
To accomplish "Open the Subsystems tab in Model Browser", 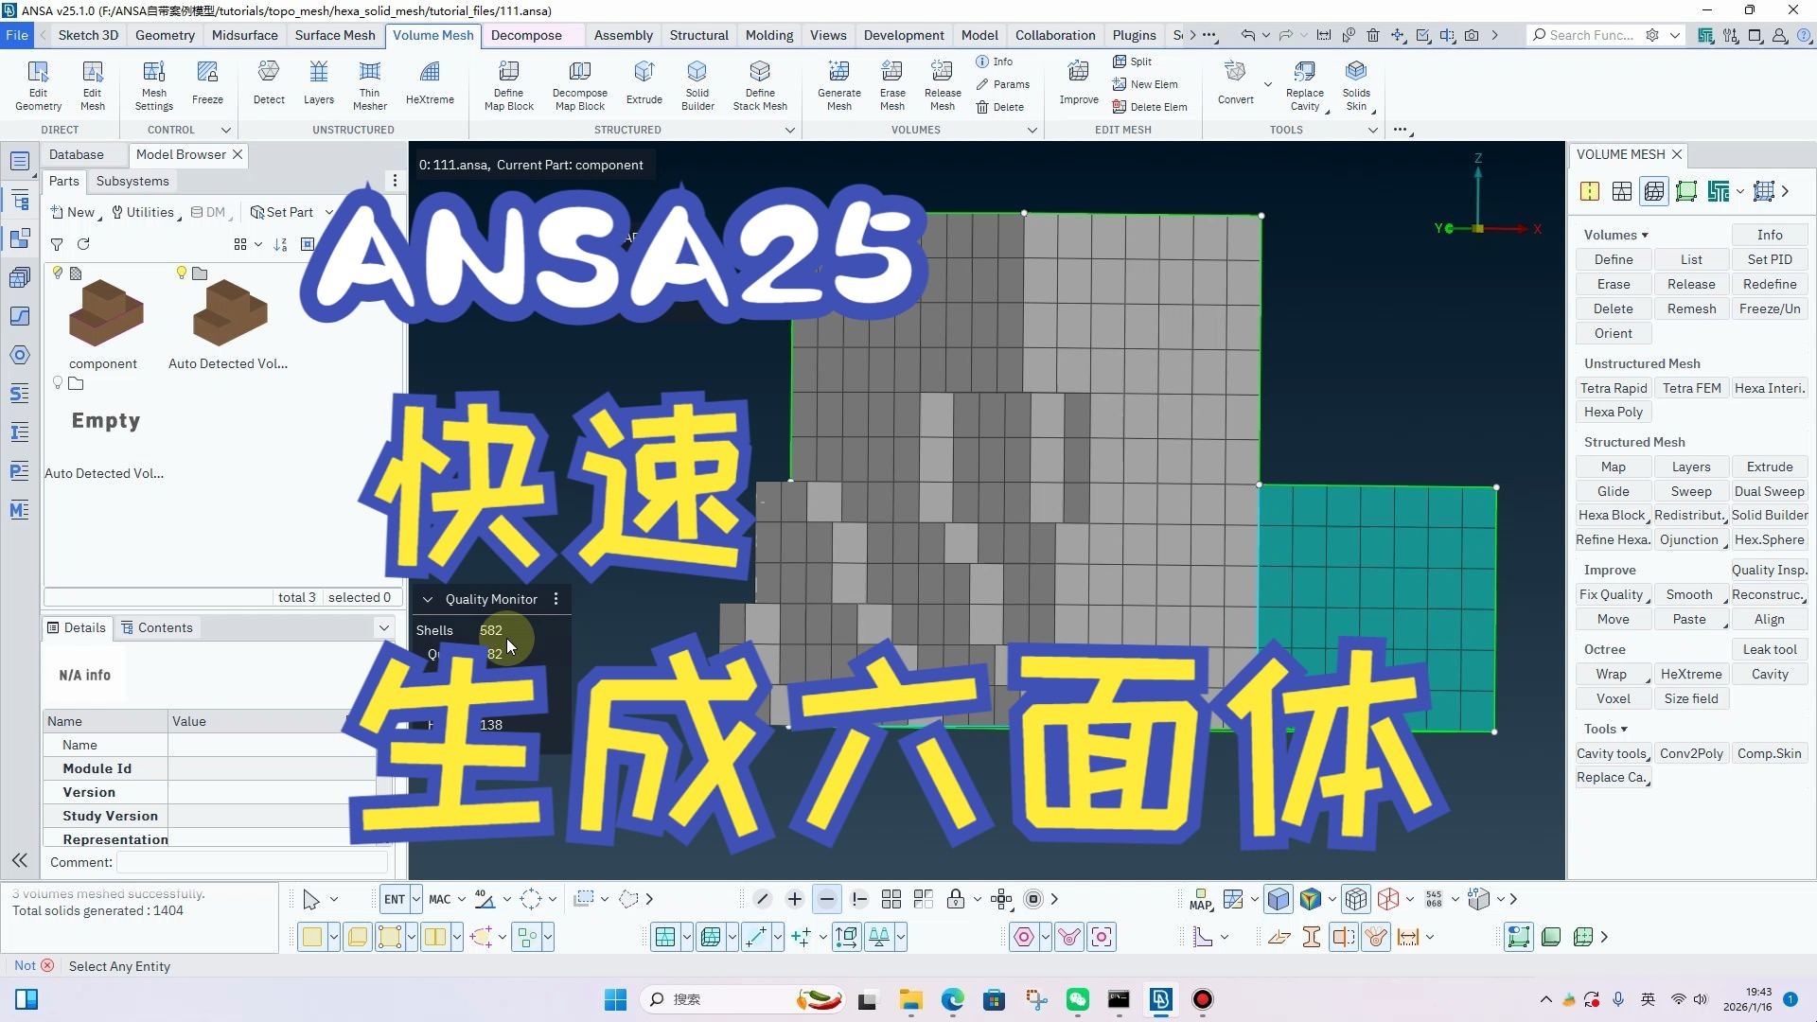I will [x=132, y=181].
